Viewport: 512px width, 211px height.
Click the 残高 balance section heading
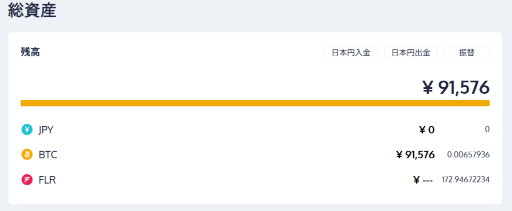coord(30,52)
